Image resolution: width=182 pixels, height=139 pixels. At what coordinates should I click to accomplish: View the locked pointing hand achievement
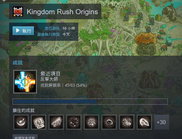point(56,122)
